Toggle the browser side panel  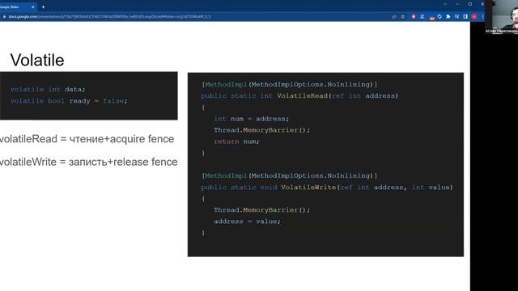point(465,16)
